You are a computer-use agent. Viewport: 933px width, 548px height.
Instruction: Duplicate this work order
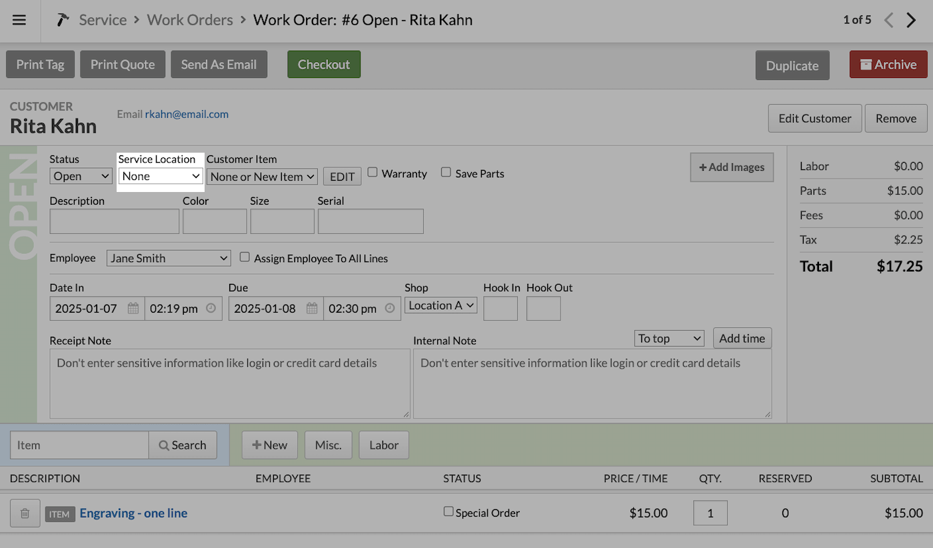[792, 65]
